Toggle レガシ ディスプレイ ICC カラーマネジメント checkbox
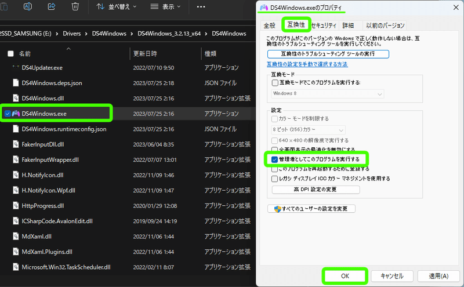 coord(274,179)
